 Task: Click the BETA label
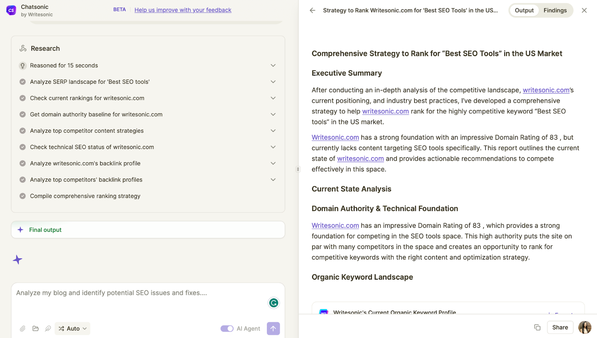tap(119, 10)
